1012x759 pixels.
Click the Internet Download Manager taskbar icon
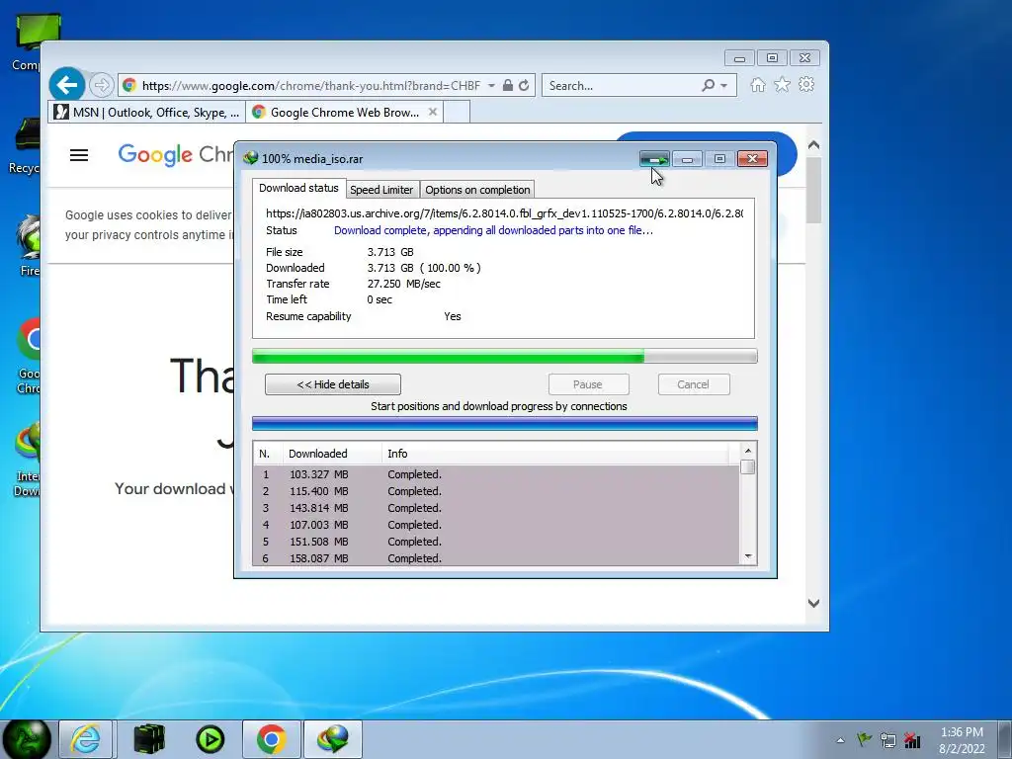point(333,739)
